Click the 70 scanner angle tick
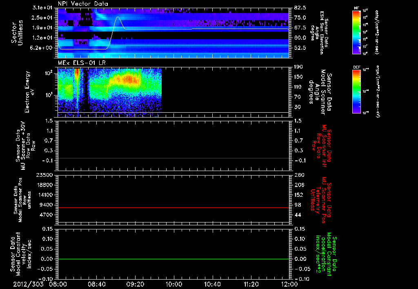The image size is (418, 289). click(x=297, y=97)
